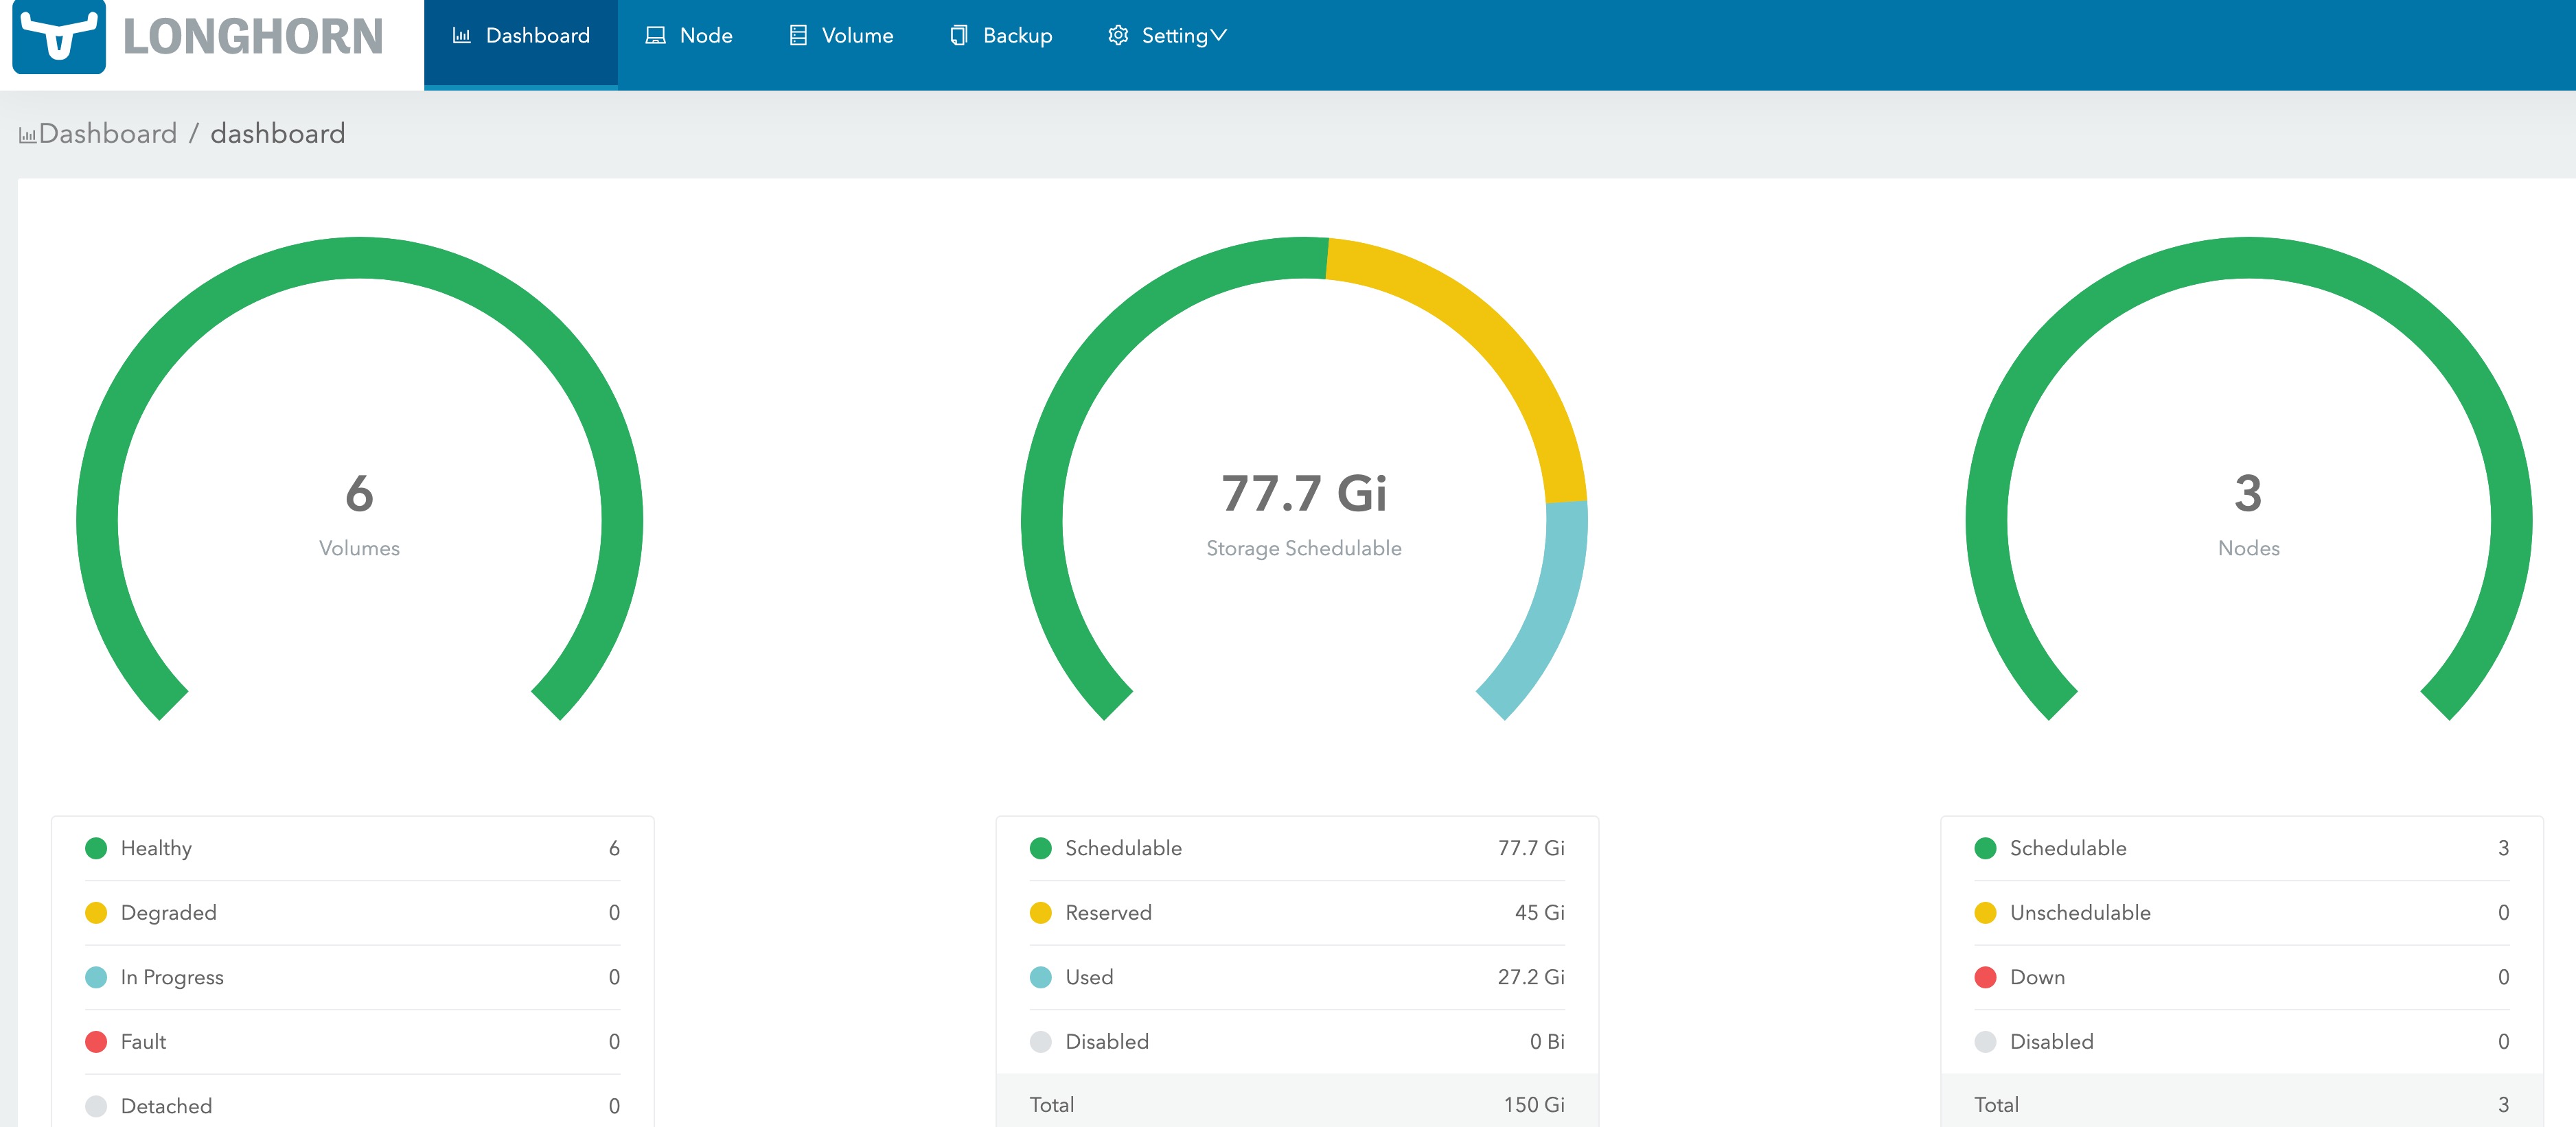Click the Longhorn bull logo icon
The width and height of the screenshot is (2576, 1127).
tap(59, 36)
